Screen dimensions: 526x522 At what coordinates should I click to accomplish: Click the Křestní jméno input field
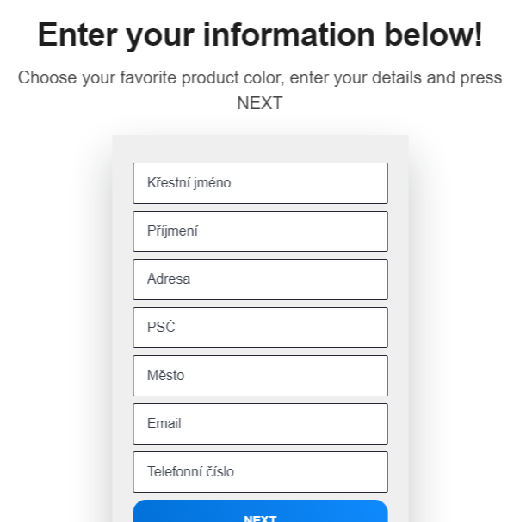260,183
